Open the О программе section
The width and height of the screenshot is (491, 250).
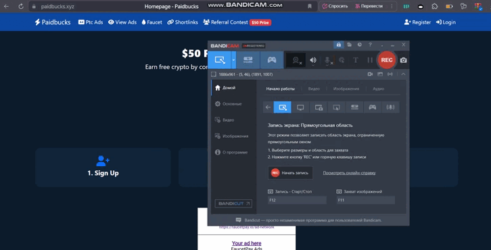(x=233, y=153)
